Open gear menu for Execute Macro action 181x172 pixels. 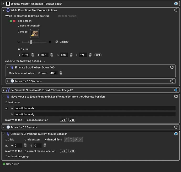pyautogui.click(x=176, y=4)
